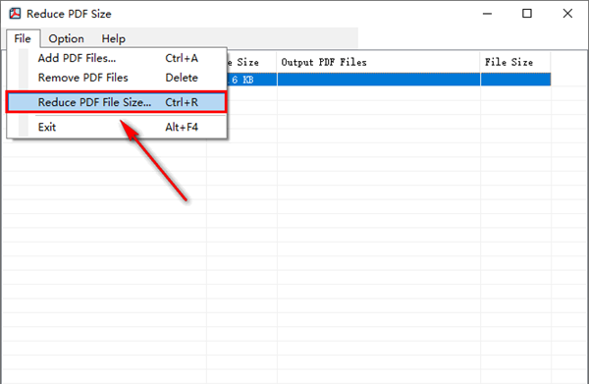Select Reduce PDF File Size... menu entry

117,102
